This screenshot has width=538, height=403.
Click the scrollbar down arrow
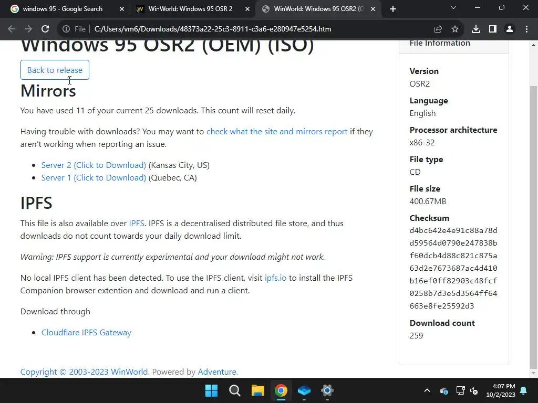click(533, 373)
